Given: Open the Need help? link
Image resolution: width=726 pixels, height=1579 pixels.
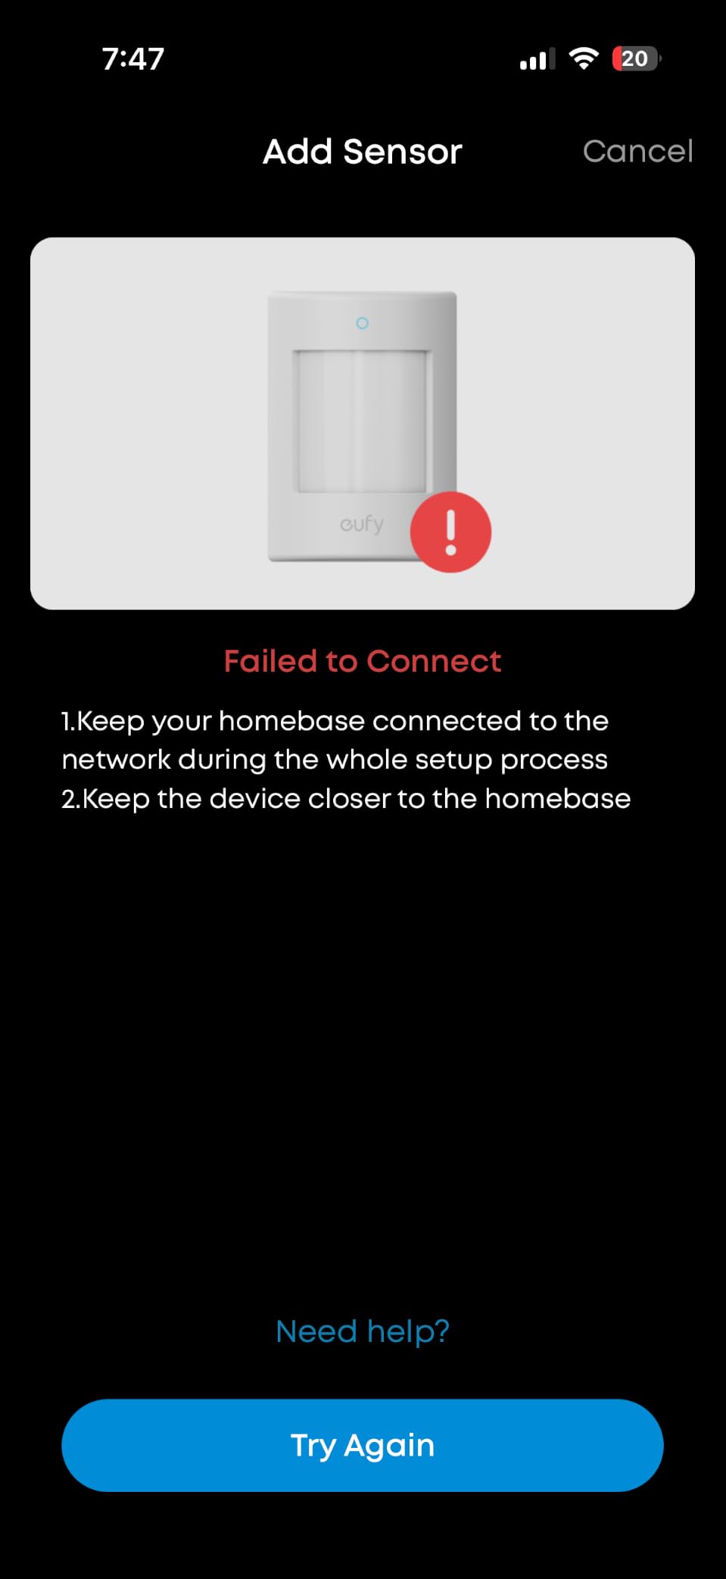Looking at the screenshot, I should 363,1331.
